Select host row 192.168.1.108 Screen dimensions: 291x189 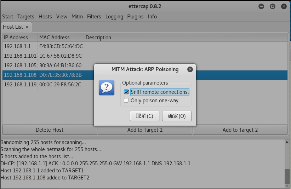pos(145,75)
